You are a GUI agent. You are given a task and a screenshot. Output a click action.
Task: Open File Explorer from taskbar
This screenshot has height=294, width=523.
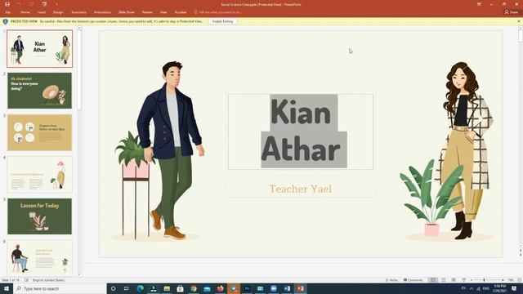coord(167,288)
